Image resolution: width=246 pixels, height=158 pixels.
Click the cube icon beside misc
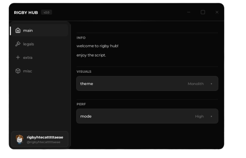coord(18,71)
